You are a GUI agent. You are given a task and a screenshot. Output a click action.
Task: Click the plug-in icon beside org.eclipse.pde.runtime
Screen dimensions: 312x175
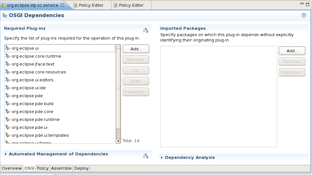8,119
